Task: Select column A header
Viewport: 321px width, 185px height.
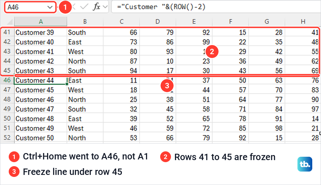Action: tap(41, 22)
